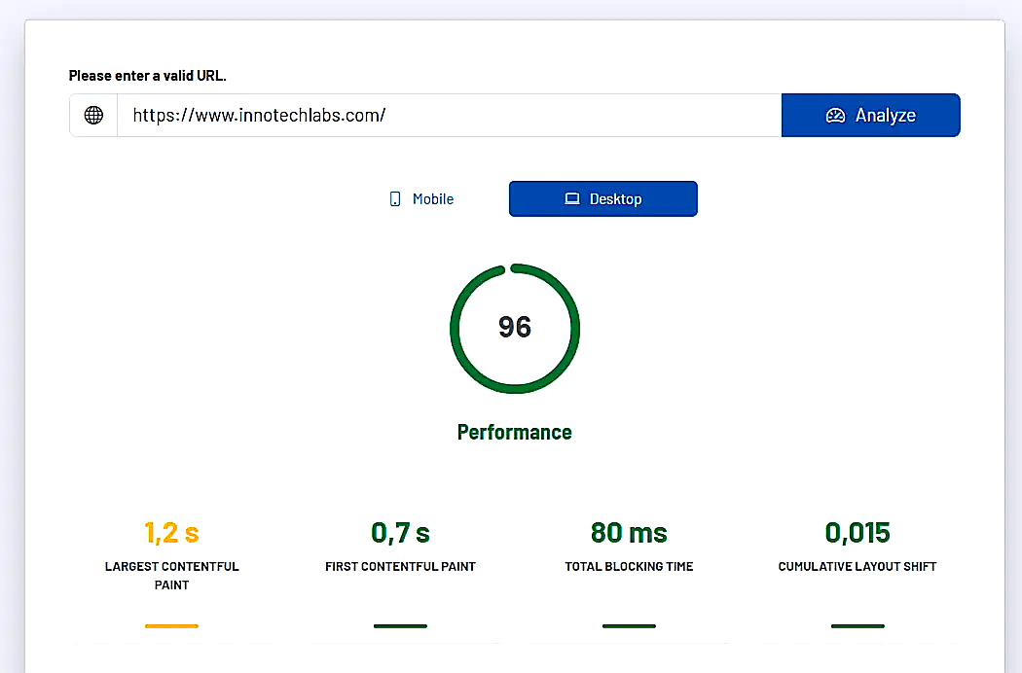Viewport: 1022px width, 673px height.
Task: Click the Cumulative Layout Shift label
Action: pyautogui.click(x=858, y=566)
